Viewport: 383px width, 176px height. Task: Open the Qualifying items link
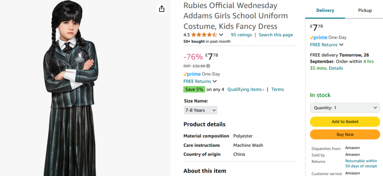pyautogui.click(x=246, y=89)
